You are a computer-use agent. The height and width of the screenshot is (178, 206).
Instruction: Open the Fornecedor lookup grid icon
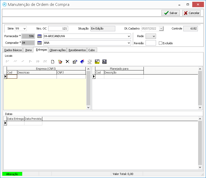[40, 36]
